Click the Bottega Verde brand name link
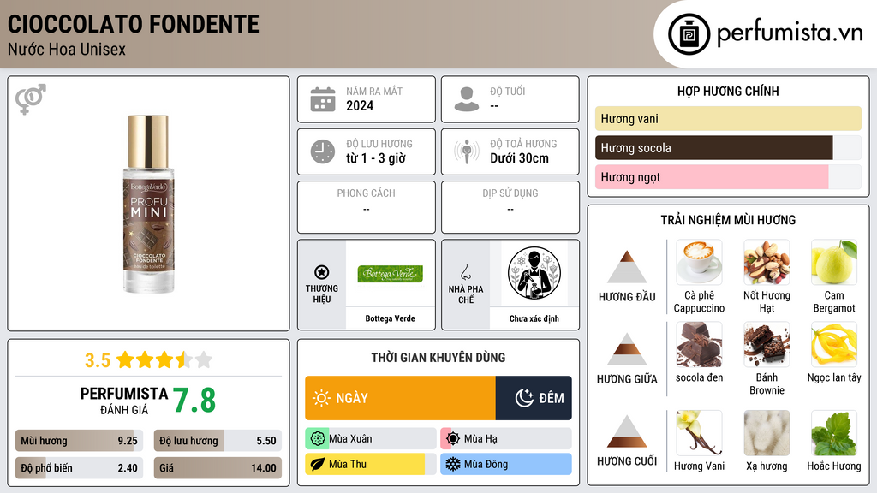The image size is (877, 493). tap(390, 318)
